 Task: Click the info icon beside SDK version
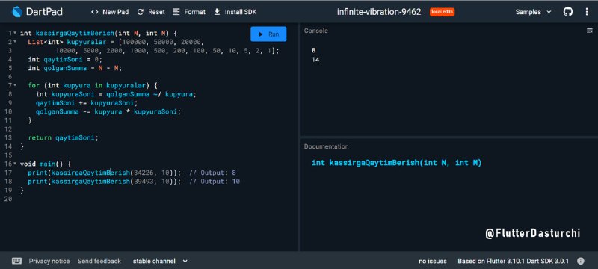pos(581,261)
